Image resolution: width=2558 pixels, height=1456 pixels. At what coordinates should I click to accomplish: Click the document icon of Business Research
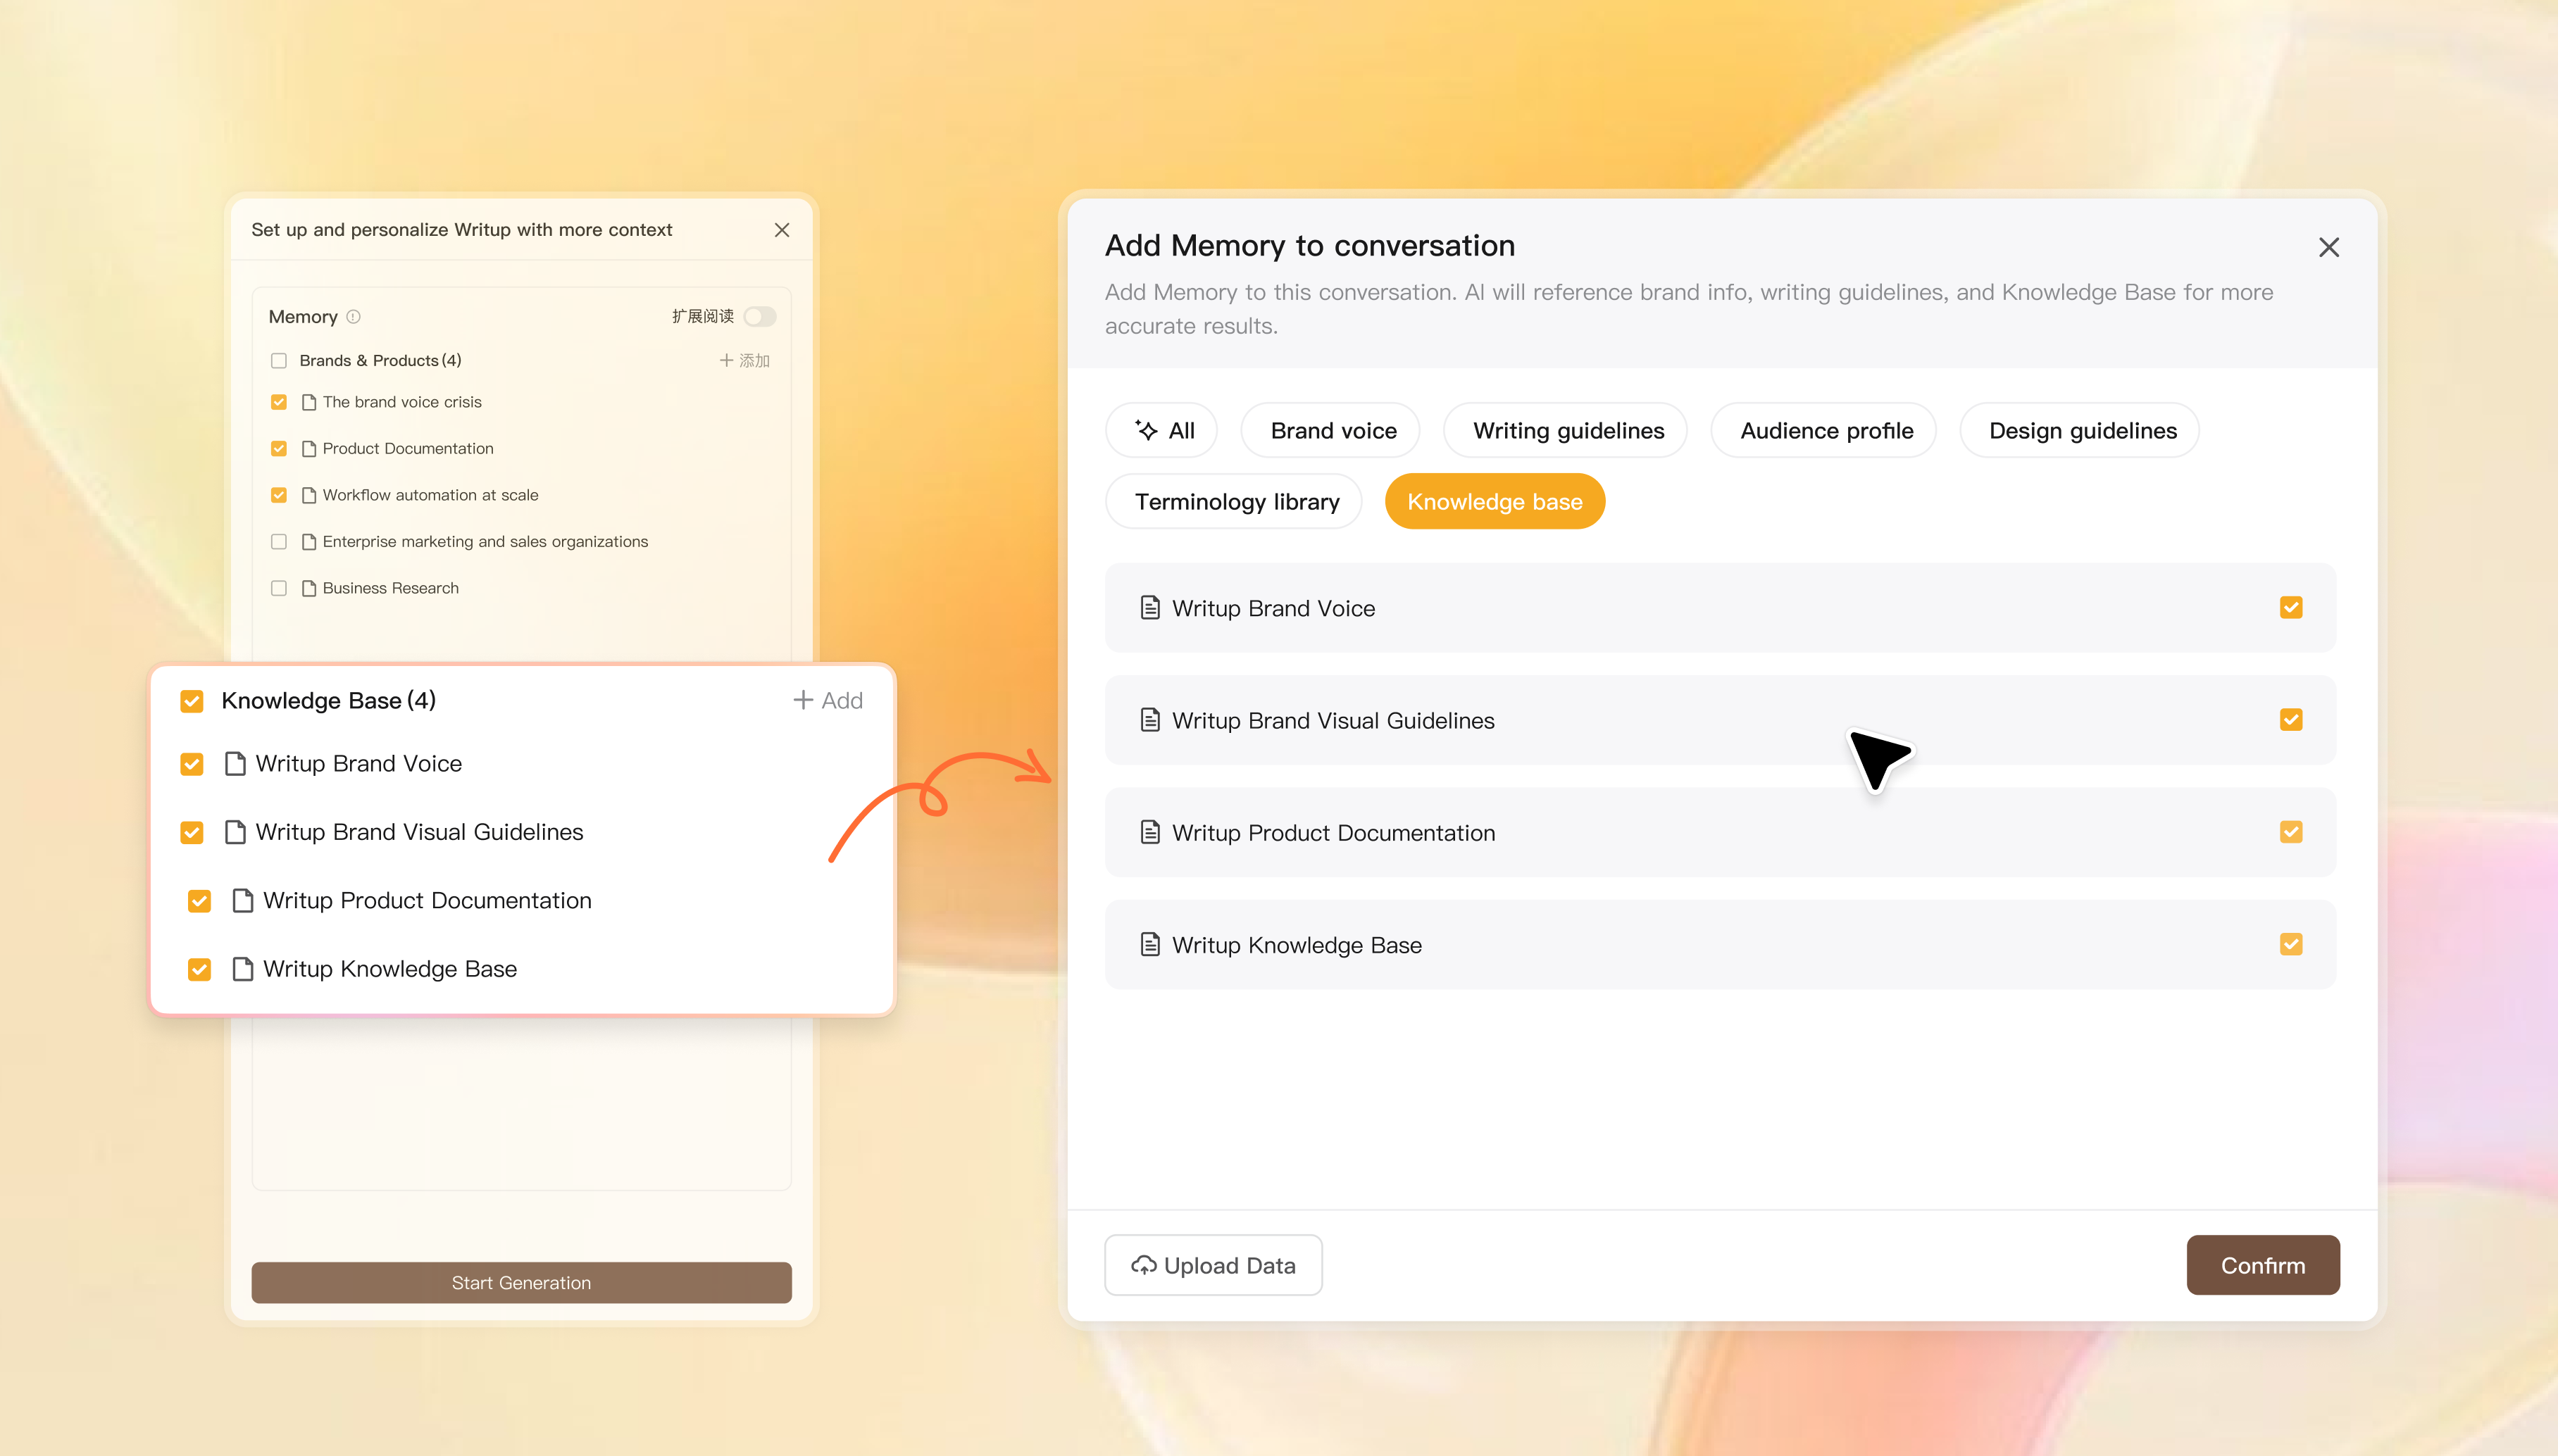pyautogui.click(x=309, y=588)
